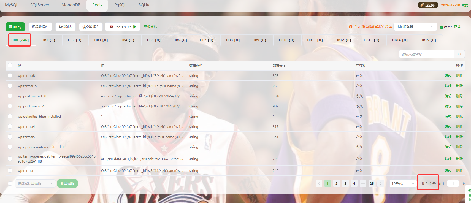Click the search magnifier icon
The width and height of the screenshot is (471, 203).
click(x=459, y=54)
